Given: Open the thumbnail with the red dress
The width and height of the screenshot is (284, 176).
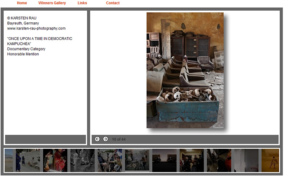Looking at the screenshot, I should (x=55, y=160).
